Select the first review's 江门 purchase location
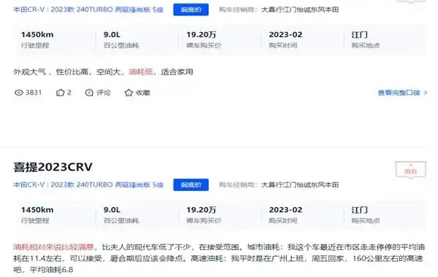438x277 pixels. [x=359, y=34]
